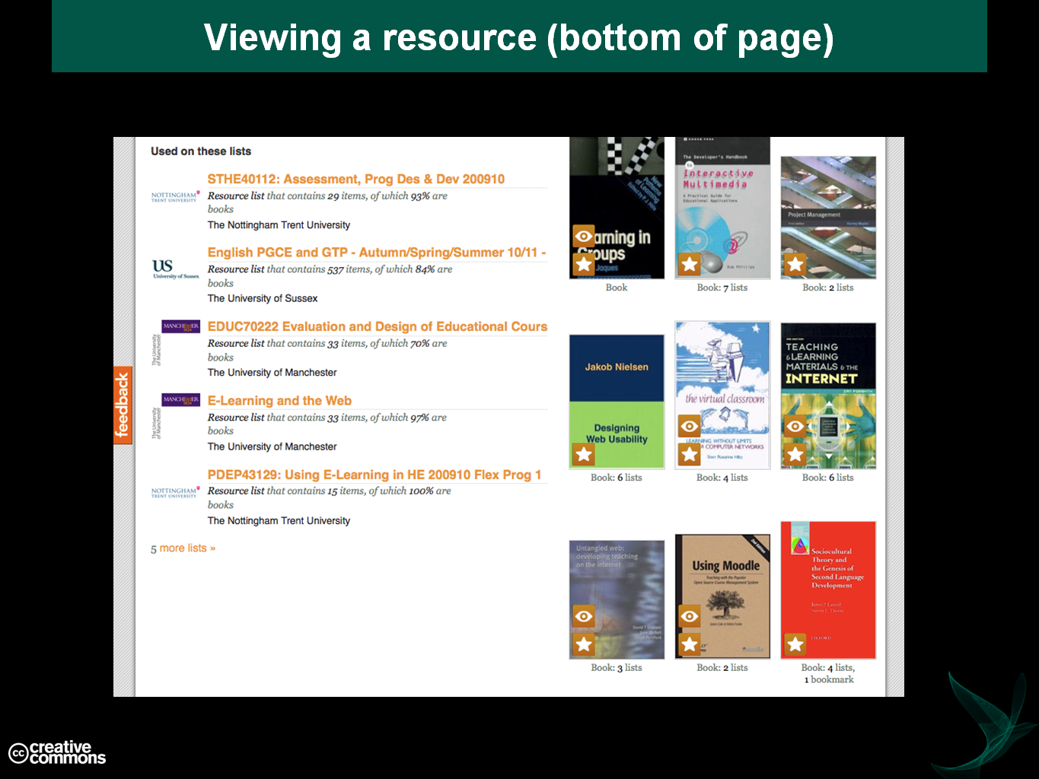Viewport: 1039px width, 779px height.
Task: Expand the '5 more lists' link
Action: coord(183,548)
